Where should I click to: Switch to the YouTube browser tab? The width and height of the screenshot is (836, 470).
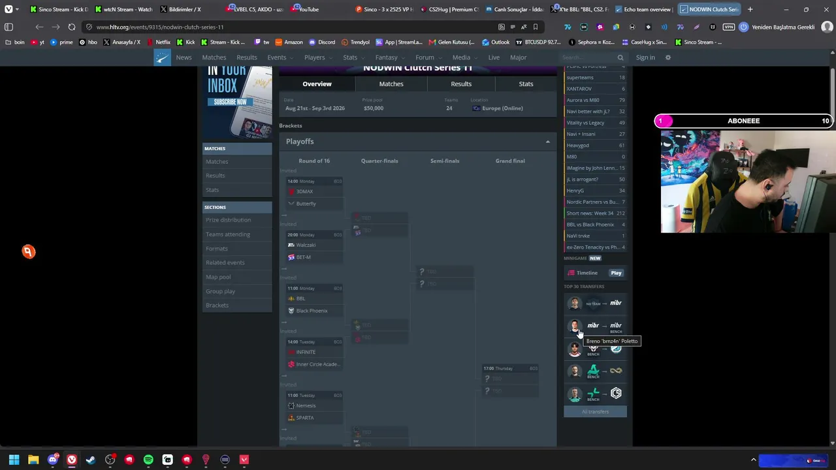[317, 9]
